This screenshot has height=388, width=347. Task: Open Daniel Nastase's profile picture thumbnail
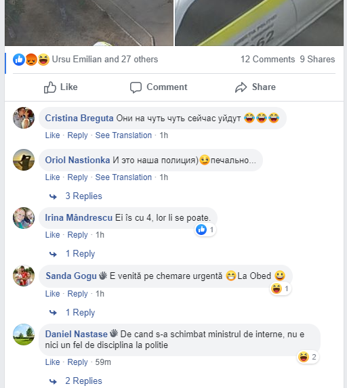[24, 335]
